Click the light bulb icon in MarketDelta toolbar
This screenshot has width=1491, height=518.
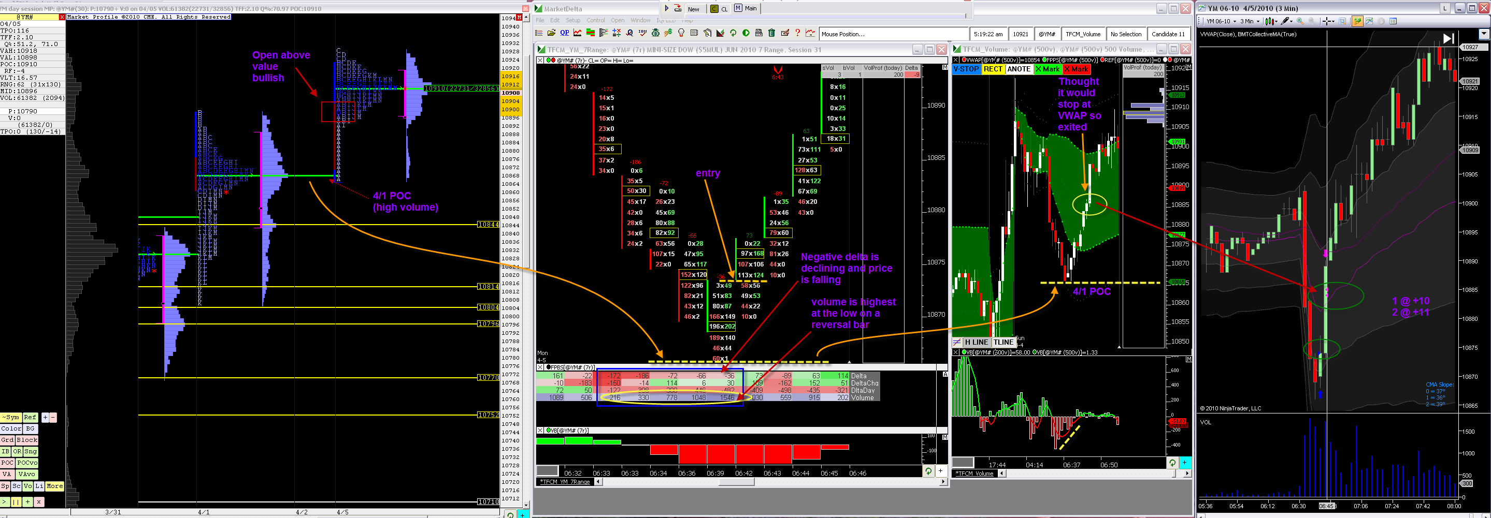click(681, 33)
